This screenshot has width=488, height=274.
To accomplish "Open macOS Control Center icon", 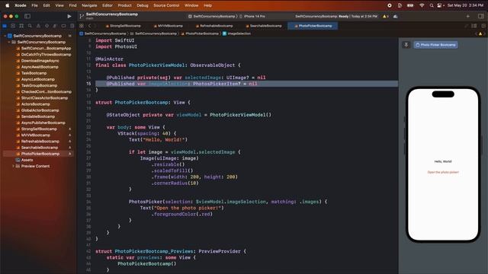I will (440, 5).
